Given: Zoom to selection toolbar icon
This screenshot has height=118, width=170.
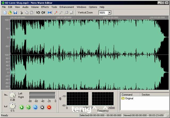Looking at the screenshot, I should coord(66,13).
